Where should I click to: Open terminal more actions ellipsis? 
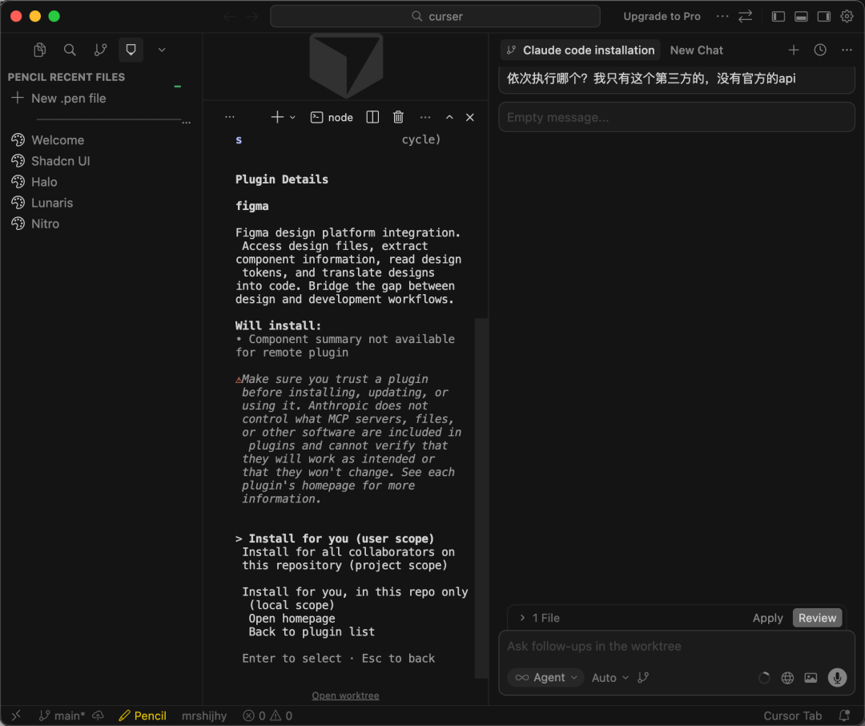point(424,117)
